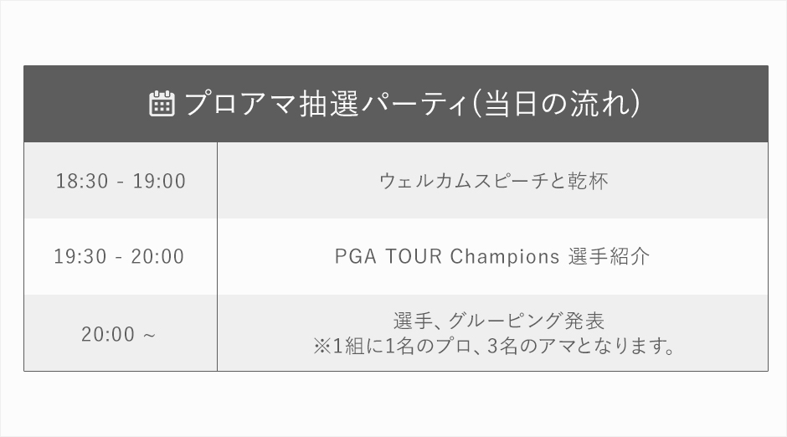
Task: Click the 乾杯 characters in first row
Action: click(589, 181)
